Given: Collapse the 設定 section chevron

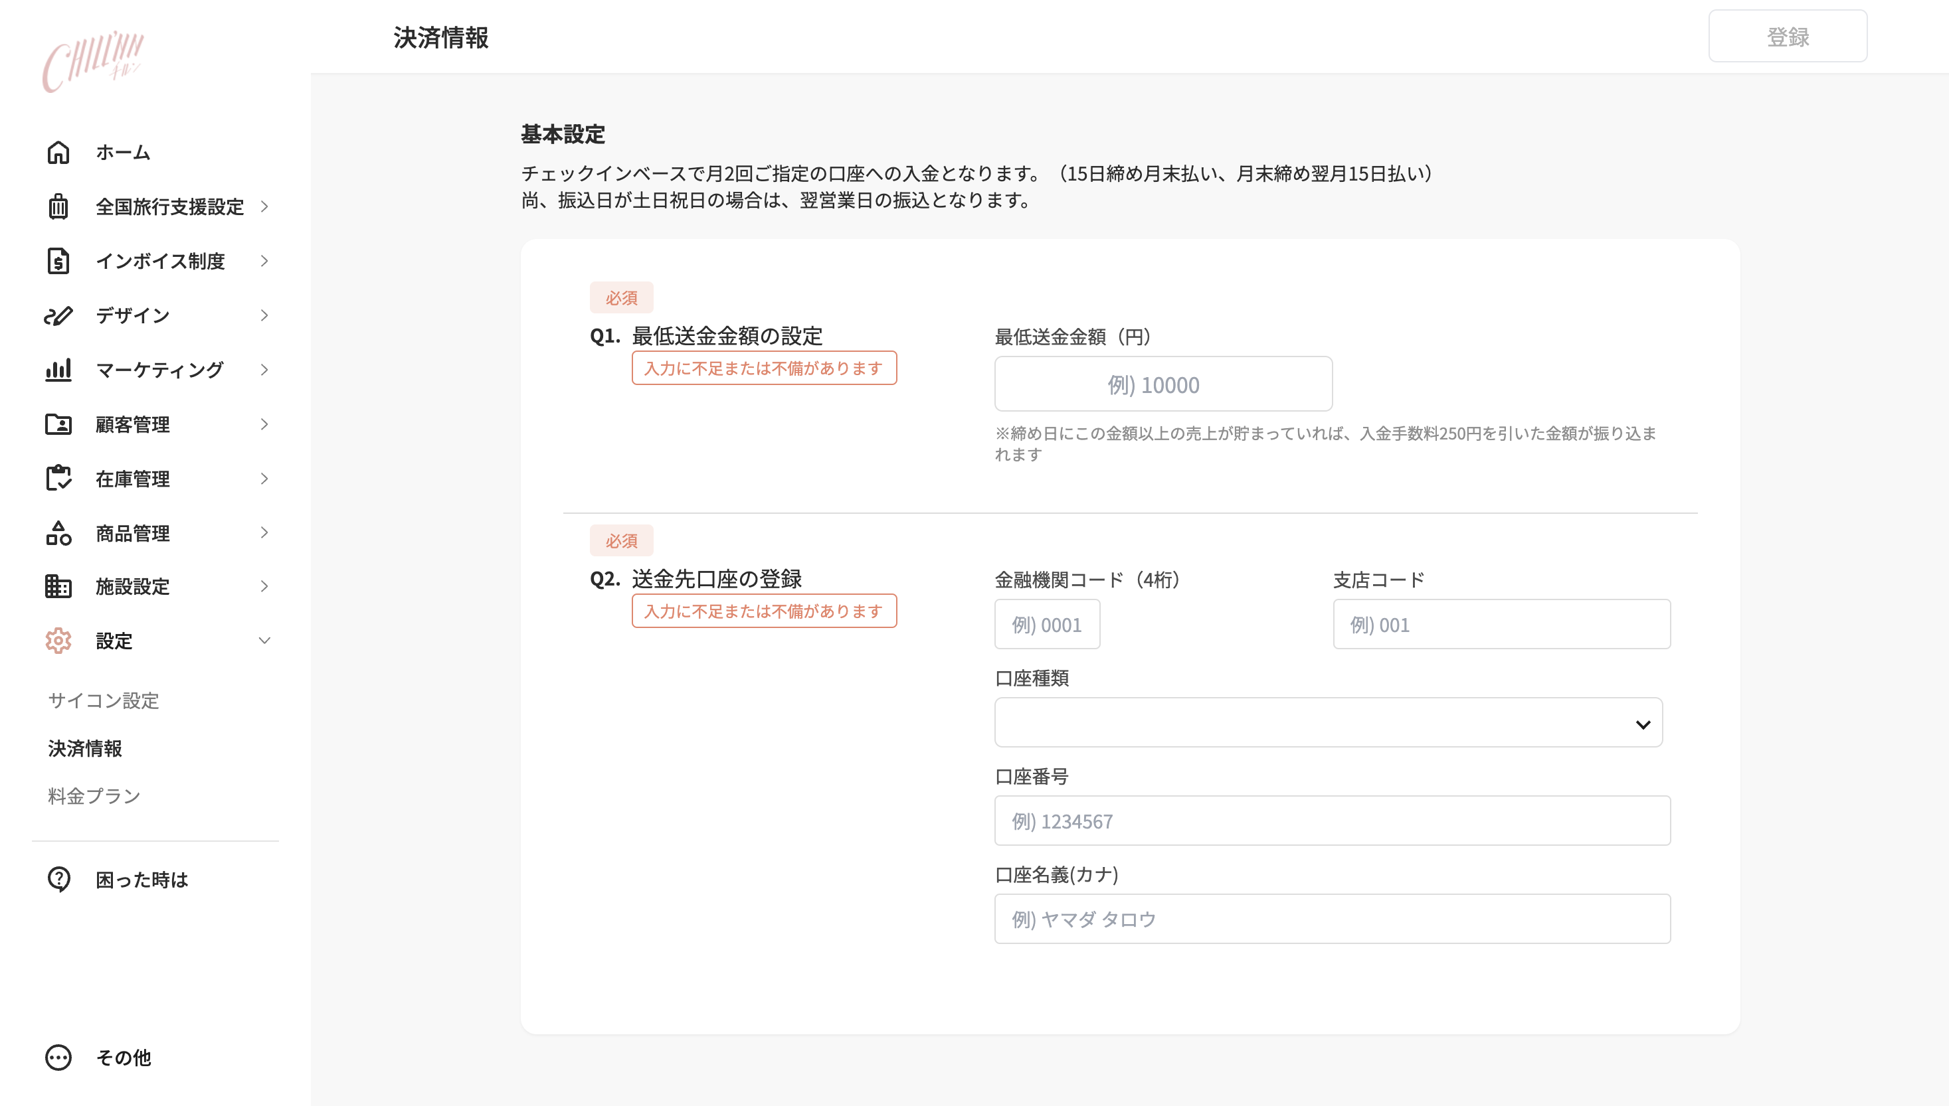Looking at the screenshot, I should pyautogui.click(x=264, y=641).
